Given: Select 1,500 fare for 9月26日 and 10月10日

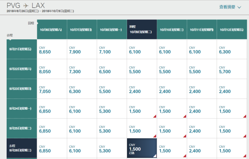Looking at the screenshot, I should (172, 148).
